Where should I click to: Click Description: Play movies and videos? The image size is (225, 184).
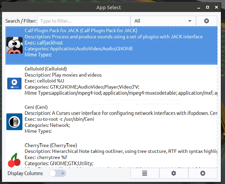63,75
